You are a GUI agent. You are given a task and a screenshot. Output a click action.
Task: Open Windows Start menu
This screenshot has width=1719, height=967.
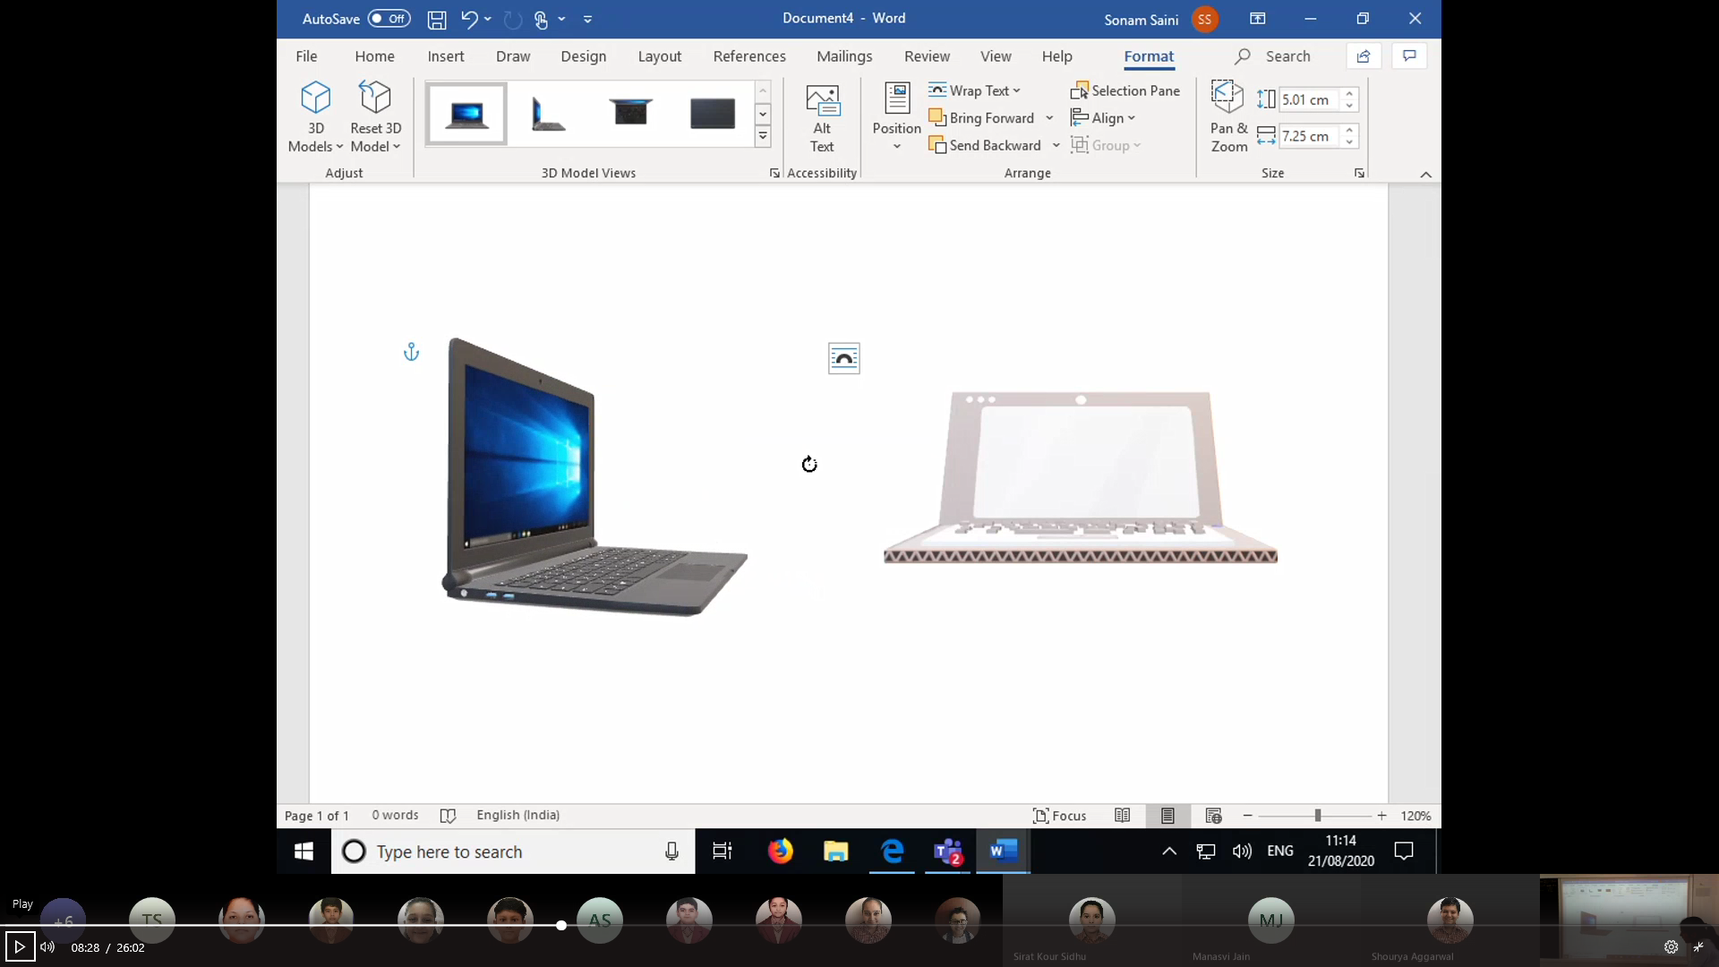point(304,851)
